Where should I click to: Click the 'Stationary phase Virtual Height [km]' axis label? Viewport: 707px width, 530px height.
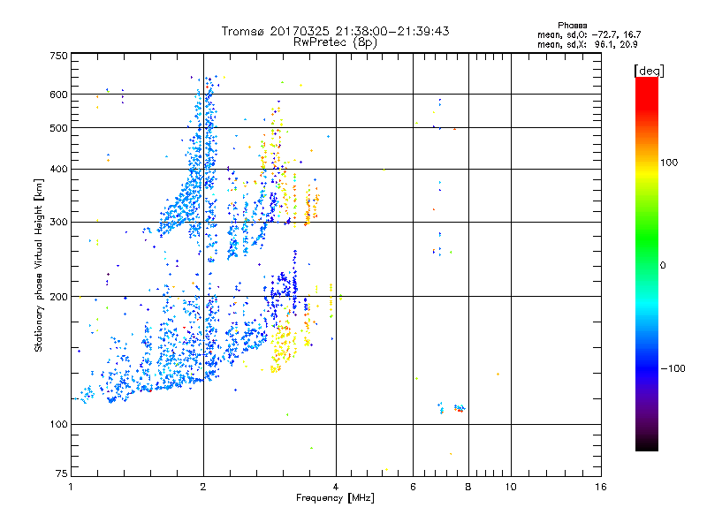point(38,266)
